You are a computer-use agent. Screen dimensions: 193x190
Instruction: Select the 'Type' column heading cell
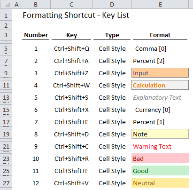[112, 35]
